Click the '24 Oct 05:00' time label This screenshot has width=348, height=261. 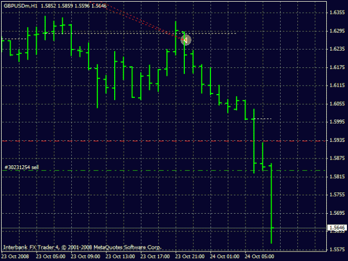[259, 257]
